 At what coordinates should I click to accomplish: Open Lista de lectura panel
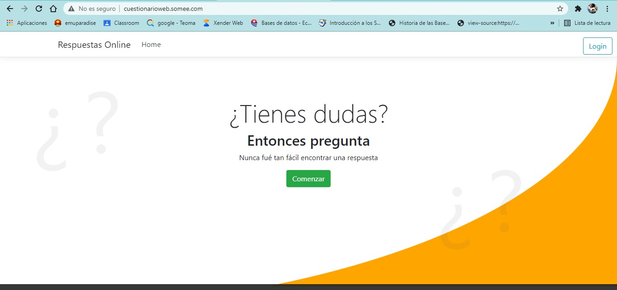coord(587,23)
